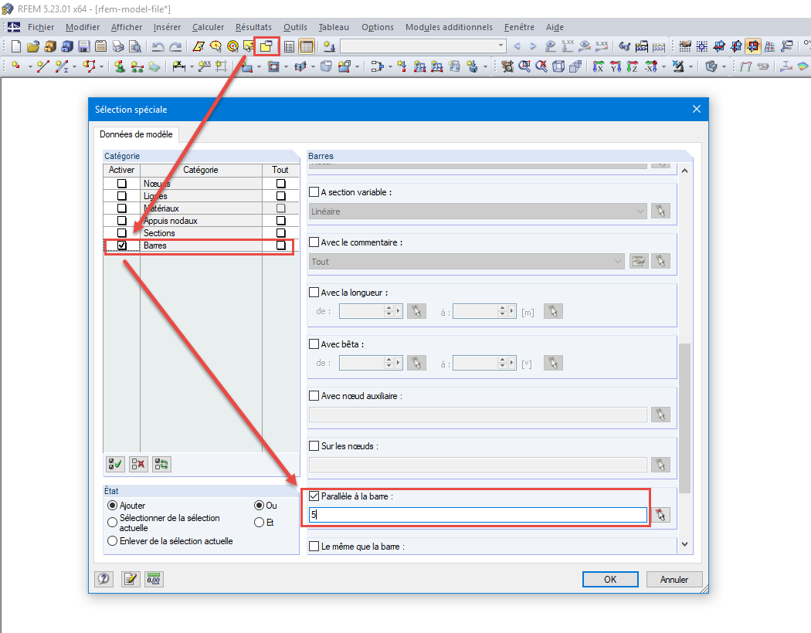Screen dimensions: 811x633
Task: Uncheck the Barres Activer checkbox
Action: pyautogui.click(x=121, y=245)
